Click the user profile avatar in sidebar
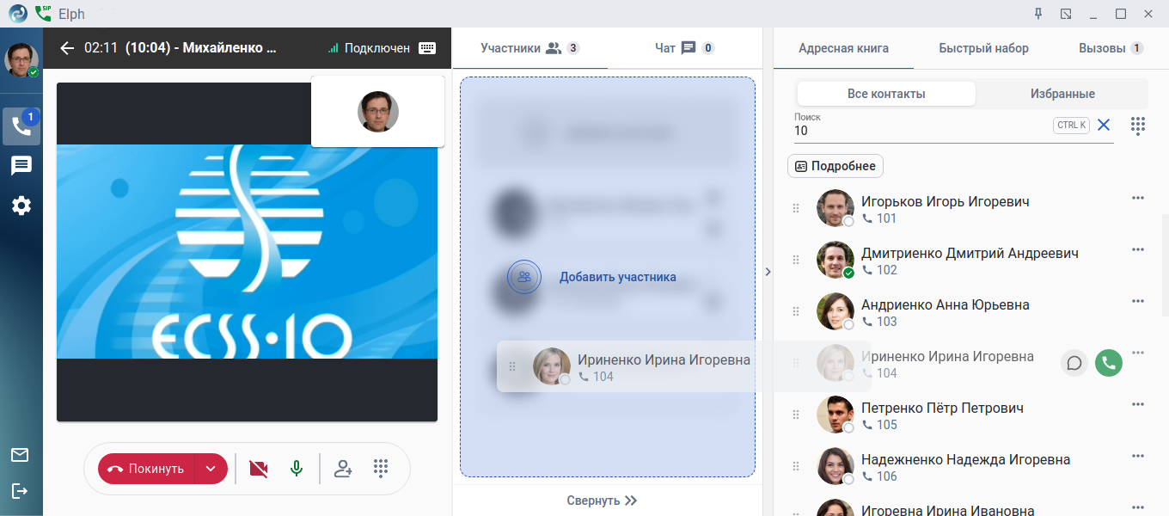The height and width of the screenshot is (516, 1169). click(x=21, y=60)
